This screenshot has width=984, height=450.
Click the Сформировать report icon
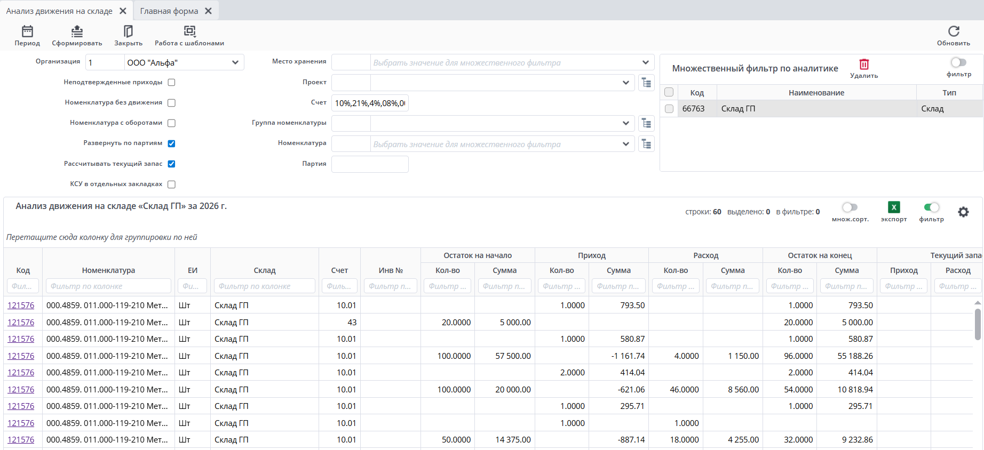click(x=77, y=32)
